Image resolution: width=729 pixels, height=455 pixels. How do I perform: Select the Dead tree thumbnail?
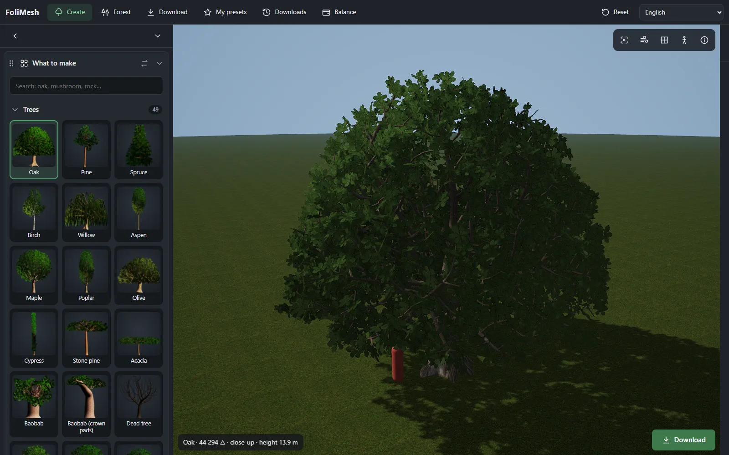pos(139,404)
